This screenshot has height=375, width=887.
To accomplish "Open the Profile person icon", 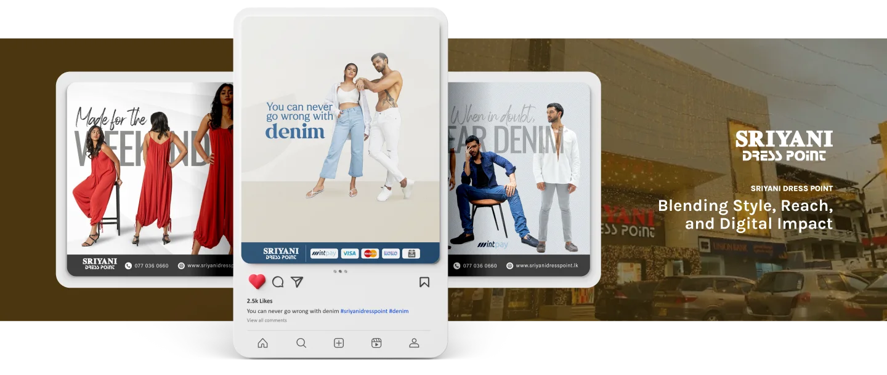I will pos(415,343).
